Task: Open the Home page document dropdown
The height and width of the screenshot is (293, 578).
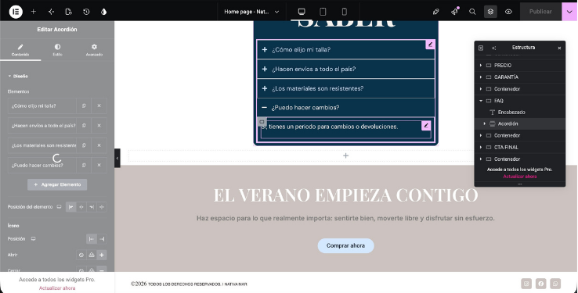Action: pyautogui.click(x=251, y=12)
